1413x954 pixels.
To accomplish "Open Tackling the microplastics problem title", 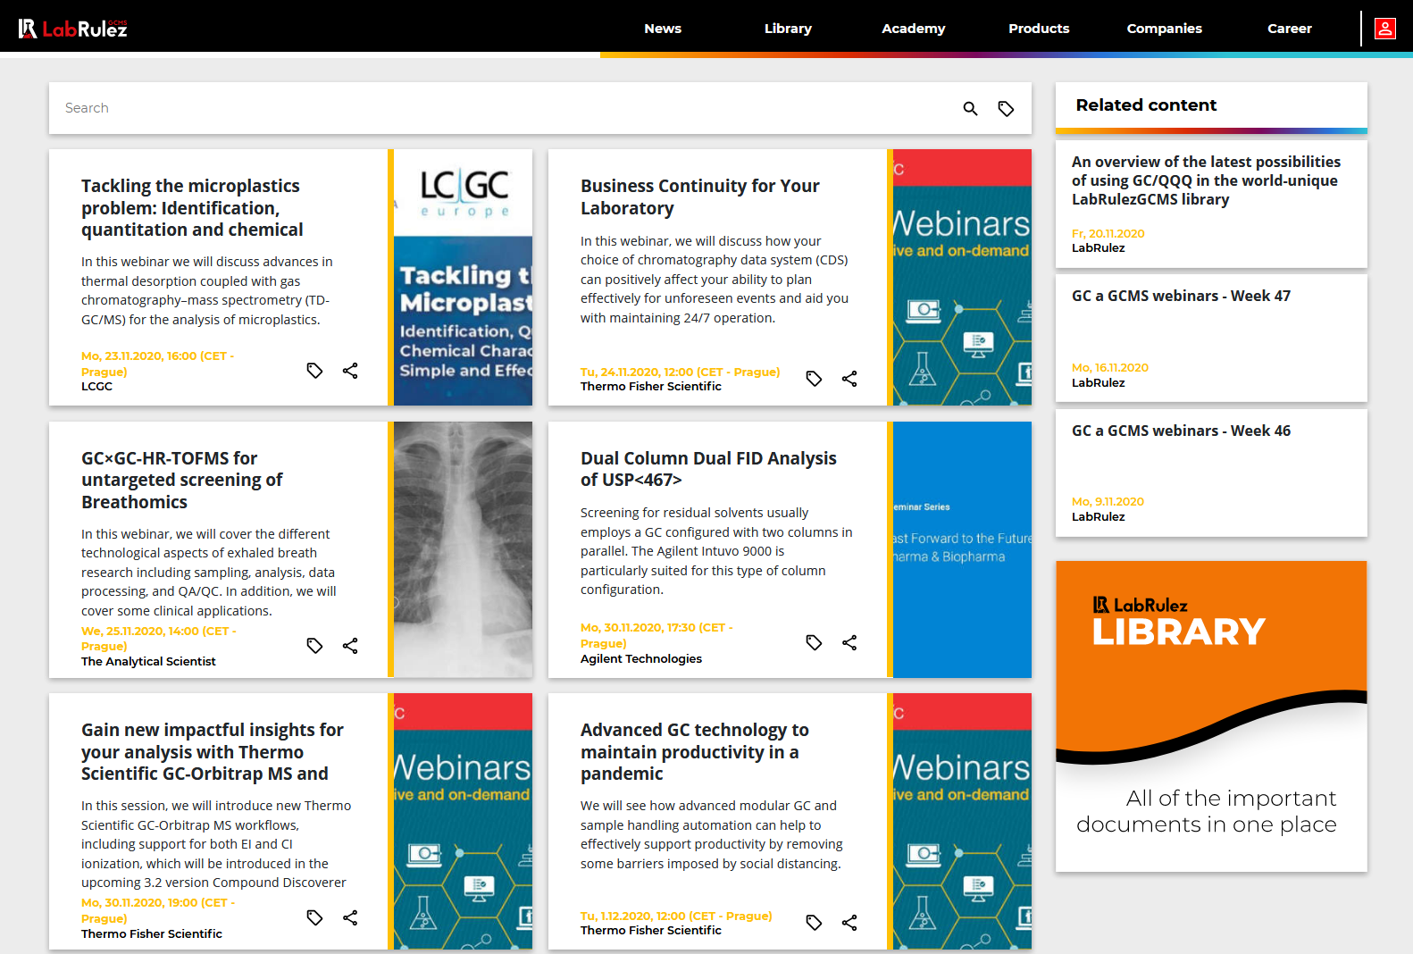I will pos(192,207).
